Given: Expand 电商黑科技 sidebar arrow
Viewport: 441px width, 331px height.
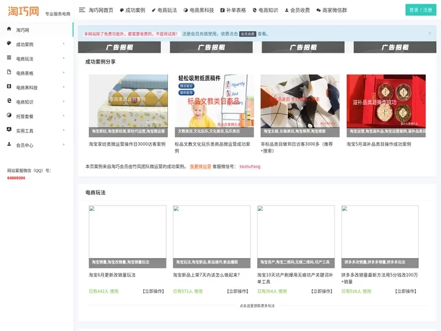Looking at the screenshot, I should (x=64, y=86).
